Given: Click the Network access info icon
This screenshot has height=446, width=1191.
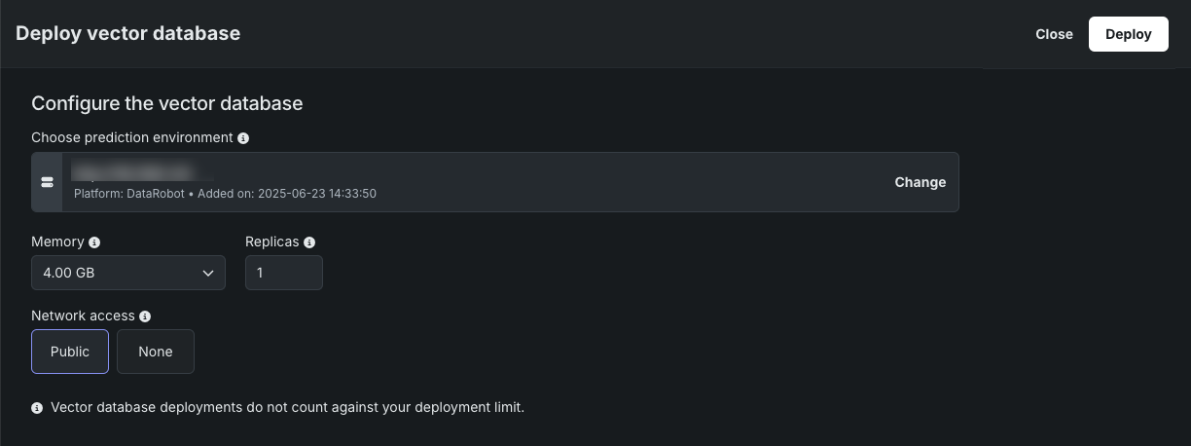Looking at the screenshot, I should [145, 316].
